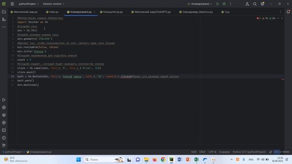
Task: Show more tool windows ellipsis
Action: click(x=4, y=27)
